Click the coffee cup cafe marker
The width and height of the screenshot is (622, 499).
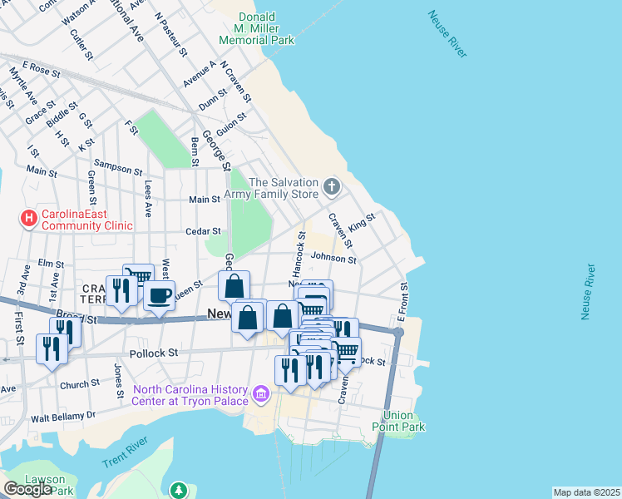tap(159, 295)
